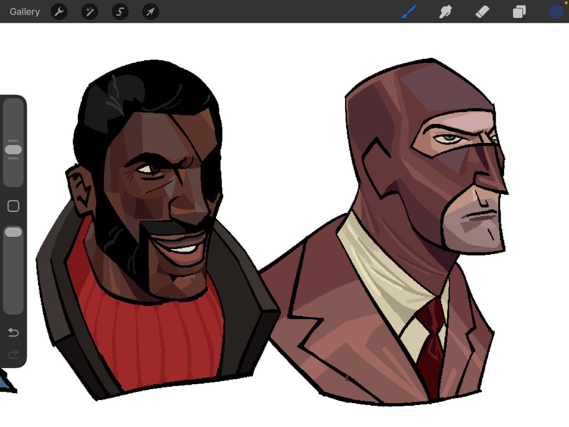This screenshot has width=569, height=427.
Task: Click the brush opacity slider handle
Action: coord(13,232)
